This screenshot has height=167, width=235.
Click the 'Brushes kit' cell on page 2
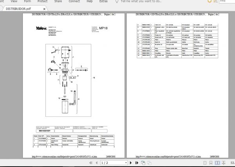[x=160, y=45]
